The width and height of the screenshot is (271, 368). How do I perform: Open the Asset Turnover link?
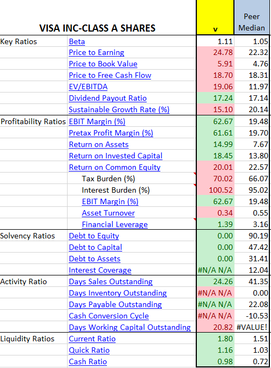[109, 213]
